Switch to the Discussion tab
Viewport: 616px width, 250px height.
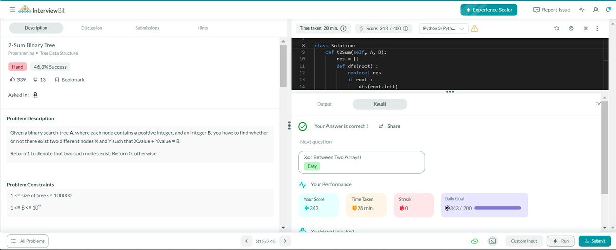tap(91, 28)
